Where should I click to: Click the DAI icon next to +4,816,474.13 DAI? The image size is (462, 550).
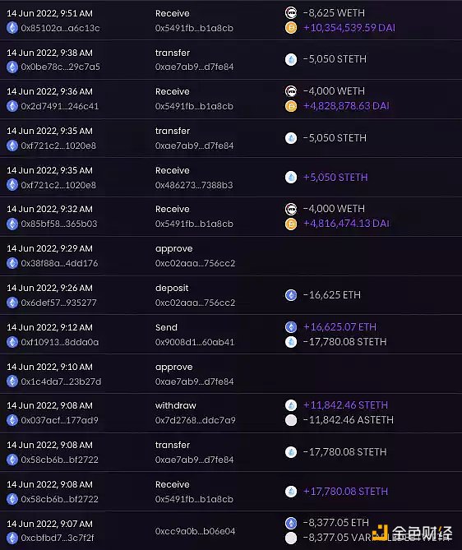(291, 224)
